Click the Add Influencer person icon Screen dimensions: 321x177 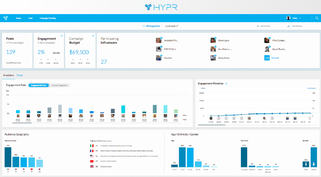click(289, 26)
